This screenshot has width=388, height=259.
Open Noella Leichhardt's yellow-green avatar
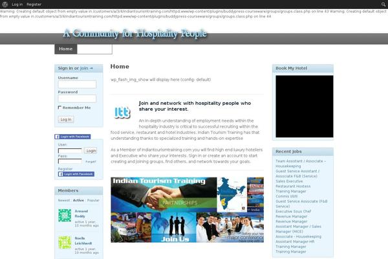click(65, 242)
